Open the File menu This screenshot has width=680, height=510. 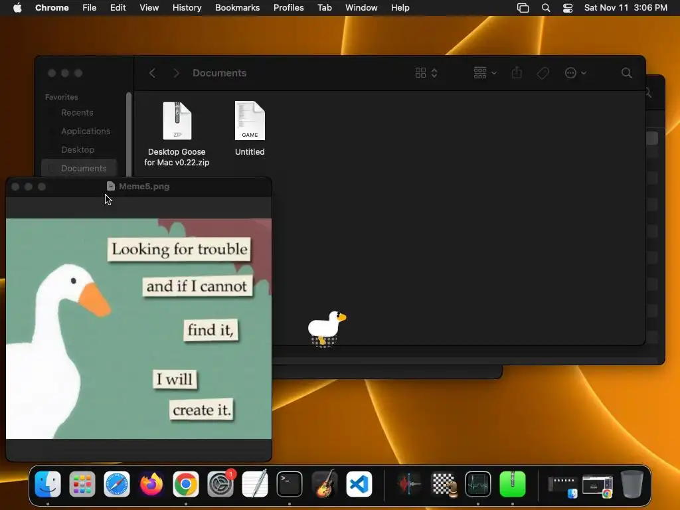[x=90, y=7]
